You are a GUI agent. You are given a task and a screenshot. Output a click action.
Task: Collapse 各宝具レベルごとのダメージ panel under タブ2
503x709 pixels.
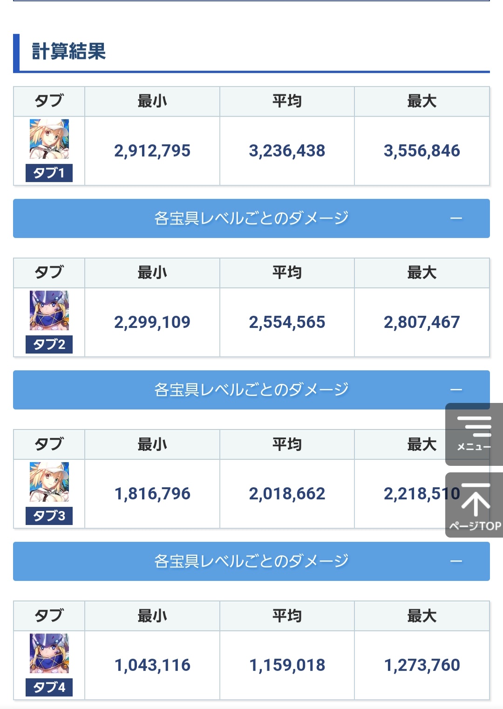(x=251, y=390)
